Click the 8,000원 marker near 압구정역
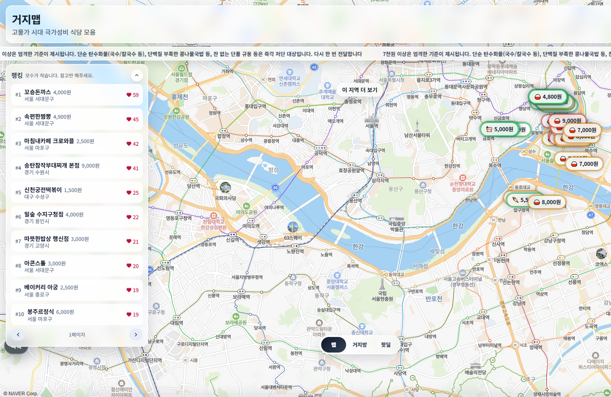This screenshot has width=611, height=397. click(x=547, y=202)
